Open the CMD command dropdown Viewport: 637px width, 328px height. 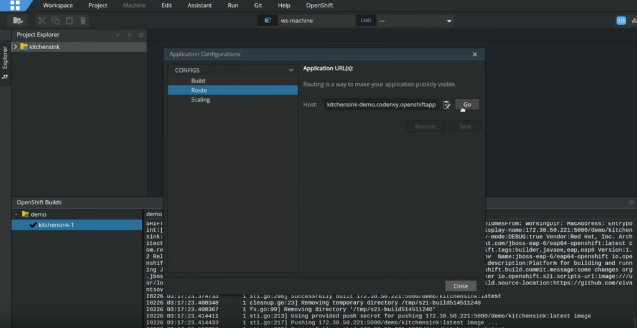[449, 21]
